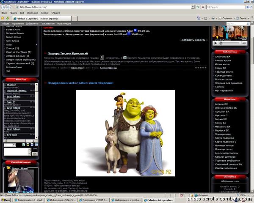Open the Комментарии (2) link

(108, 68)
